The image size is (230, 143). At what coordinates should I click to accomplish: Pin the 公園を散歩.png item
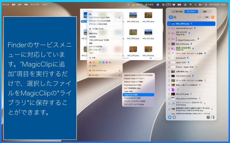191,71
